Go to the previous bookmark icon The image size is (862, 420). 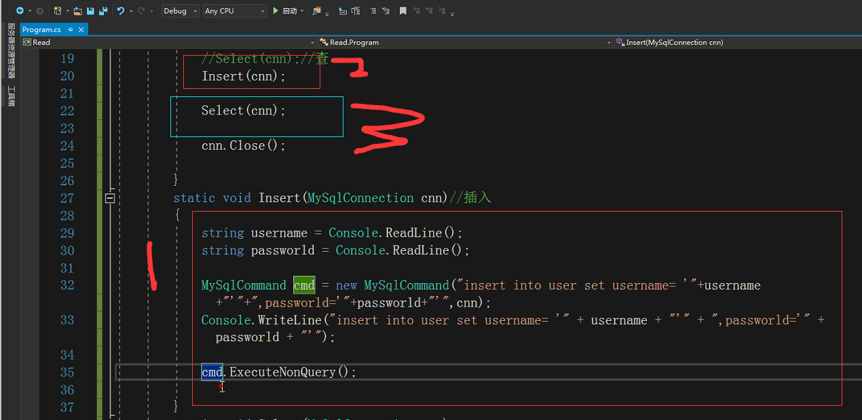point(416,11)
